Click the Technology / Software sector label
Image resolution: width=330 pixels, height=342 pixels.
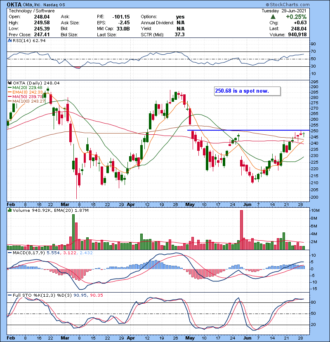pos(32,11)
